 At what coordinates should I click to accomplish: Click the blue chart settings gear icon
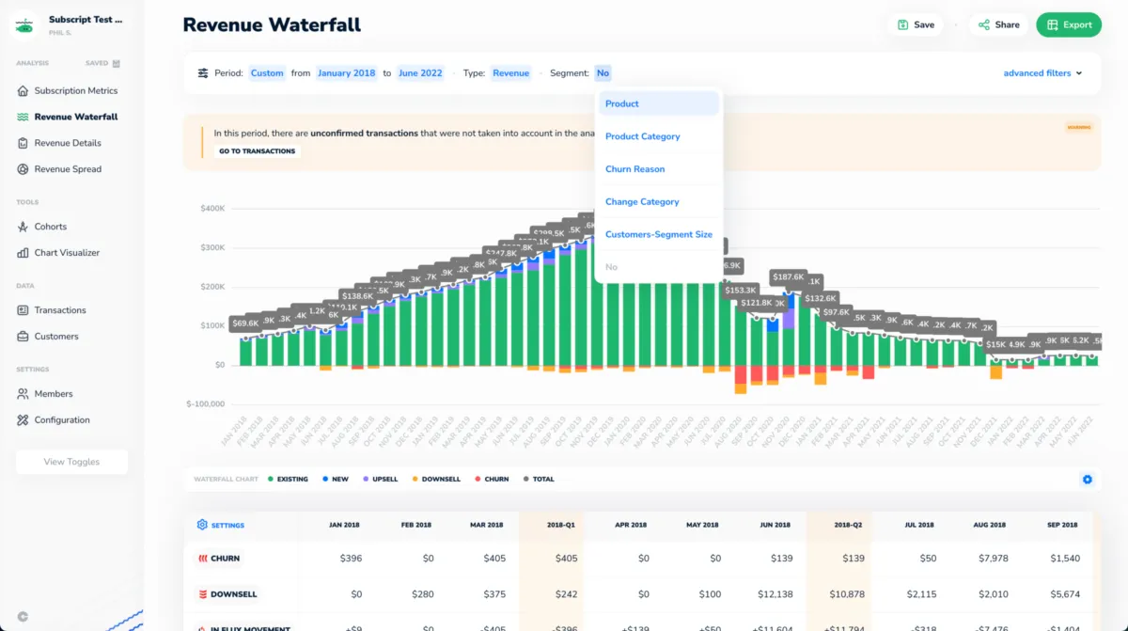coord(1087,480)
